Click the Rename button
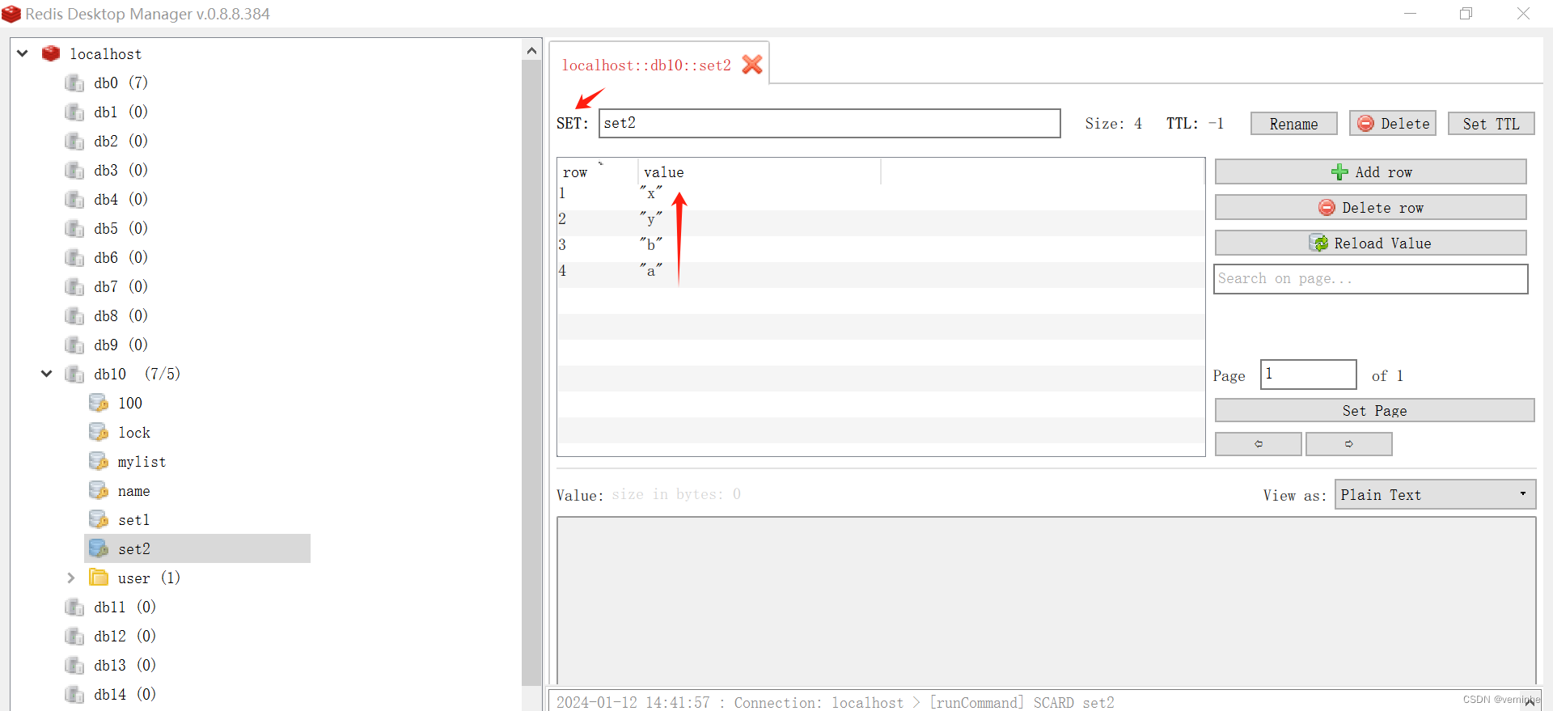 [x=1293, y=124]
